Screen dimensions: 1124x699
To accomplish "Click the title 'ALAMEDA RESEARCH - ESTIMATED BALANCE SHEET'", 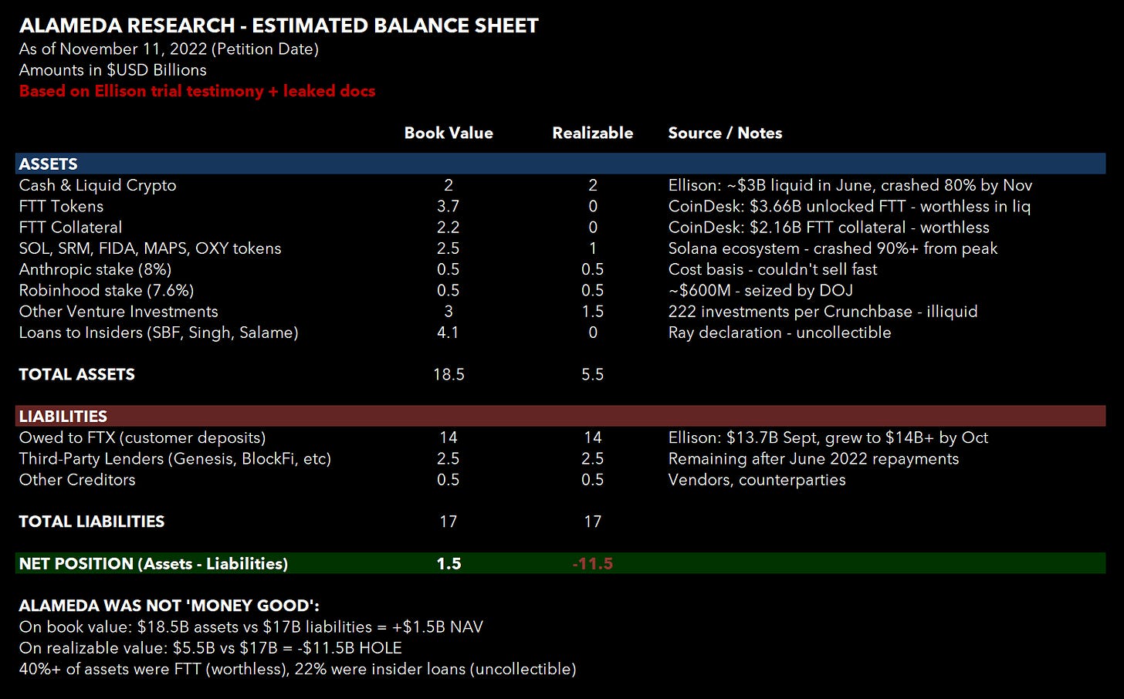I will click(x=279, y=25).
